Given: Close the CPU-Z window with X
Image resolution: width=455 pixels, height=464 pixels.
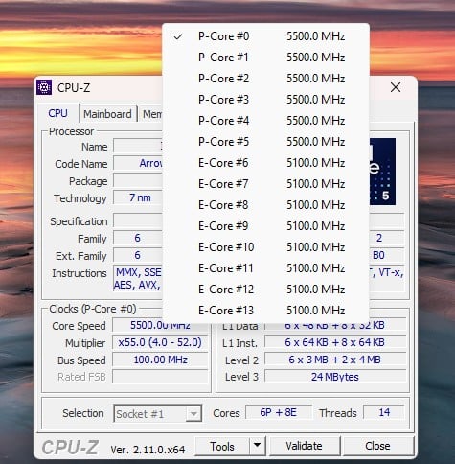Looking at the screenshot, I should pyautogui.click(x=396, y=87).
